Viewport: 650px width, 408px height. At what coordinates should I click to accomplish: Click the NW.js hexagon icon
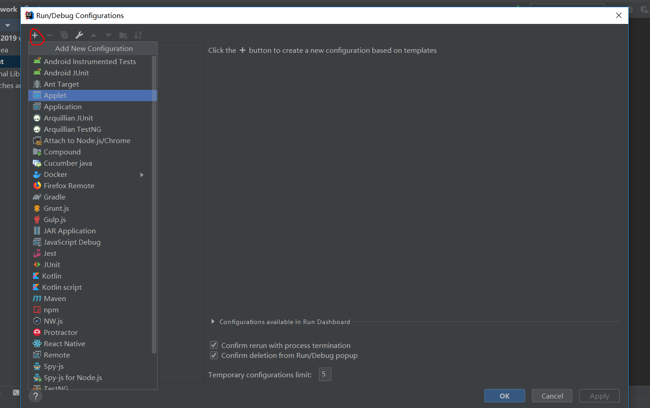37,321
